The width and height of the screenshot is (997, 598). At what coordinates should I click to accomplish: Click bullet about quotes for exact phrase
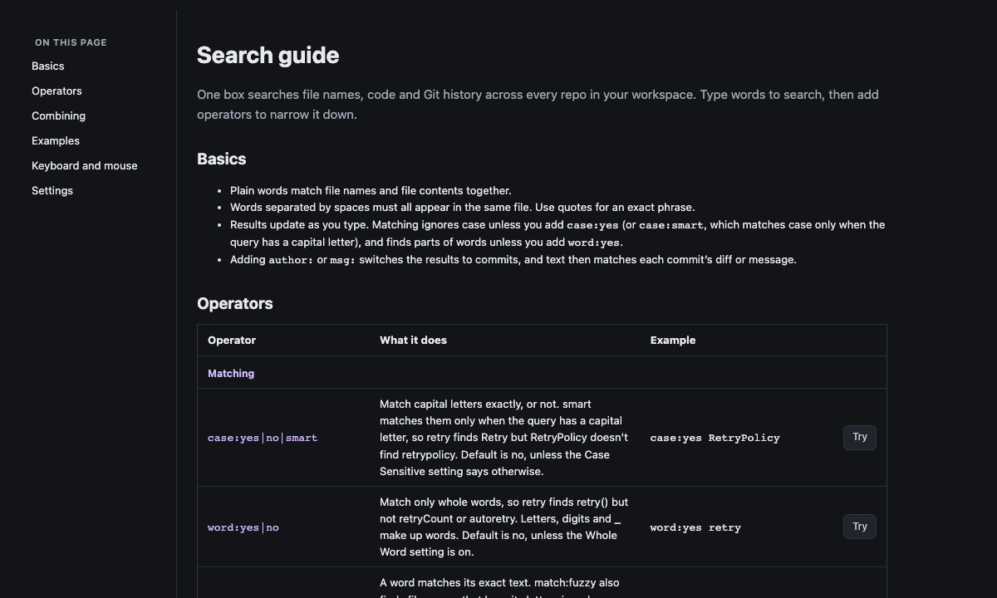(x=462, y=207)
